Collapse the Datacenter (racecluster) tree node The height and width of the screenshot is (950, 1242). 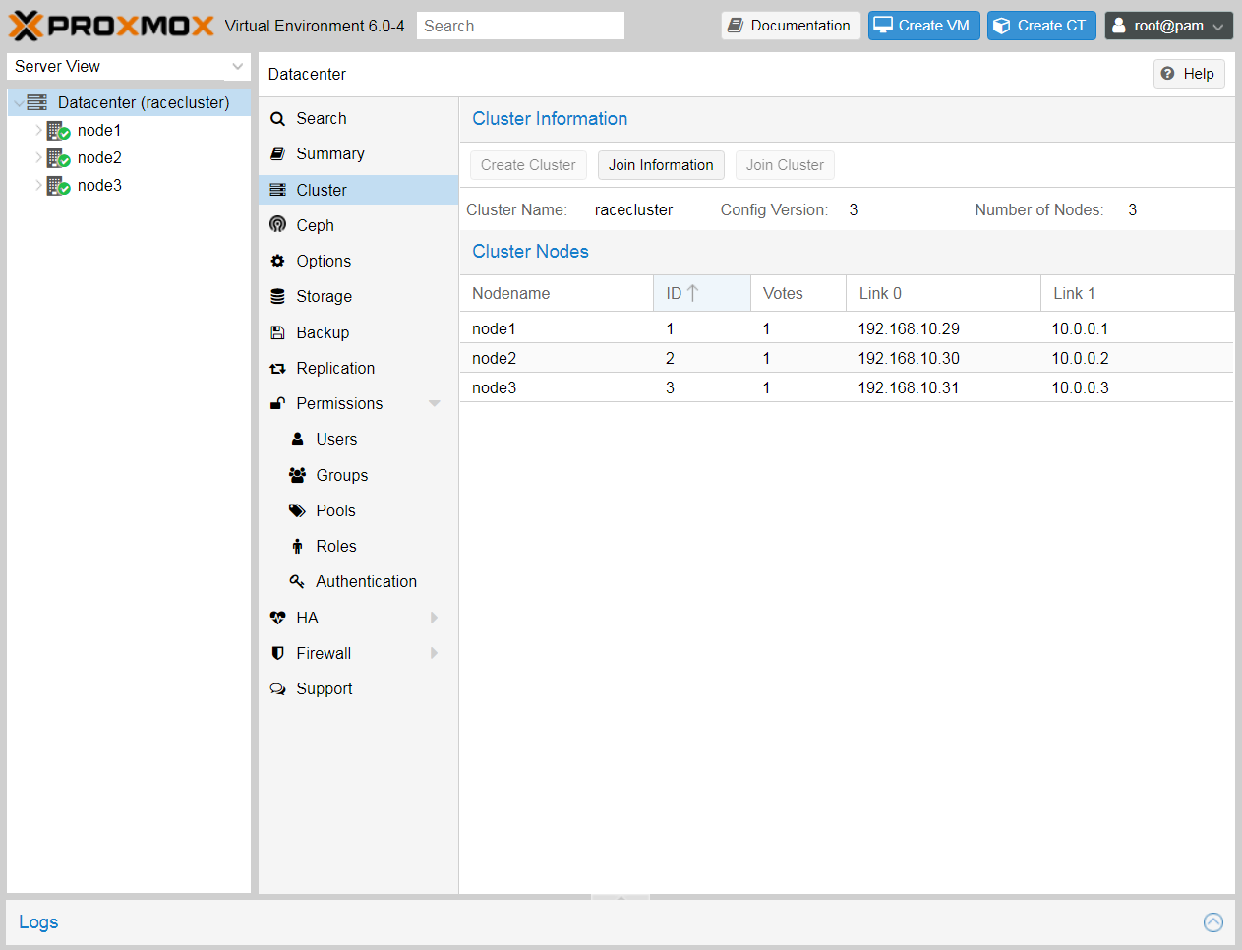point(19,103)
